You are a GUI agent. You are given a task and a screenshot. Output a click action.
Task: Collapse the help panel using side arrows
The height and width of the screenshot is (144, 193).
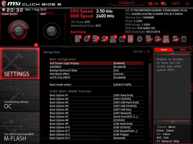pos(191,90)
